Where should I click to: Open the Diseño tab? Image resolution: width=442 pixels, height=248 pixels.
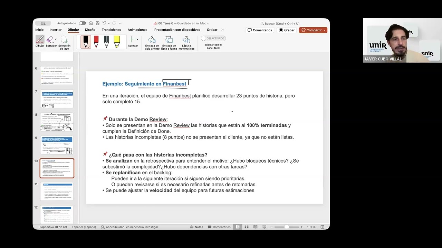pyautogui.click(x=90, y=30)
